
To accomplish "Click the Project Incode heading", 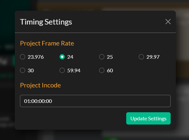I will click(x=40, y=85).
